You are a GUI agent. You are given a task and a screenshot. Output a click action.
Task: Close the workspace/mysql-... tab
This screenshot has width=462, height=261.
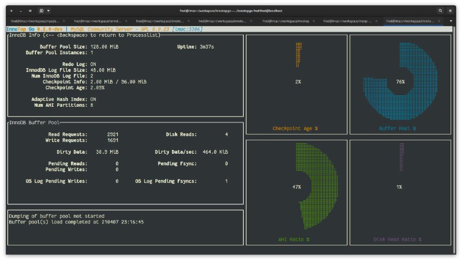tap(377, 21)
